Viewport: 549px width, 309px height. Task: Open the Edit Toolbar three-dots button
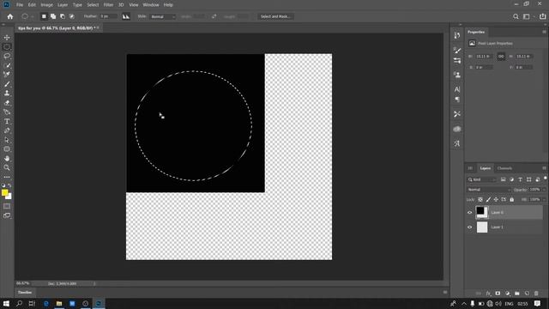click(7, 177)
